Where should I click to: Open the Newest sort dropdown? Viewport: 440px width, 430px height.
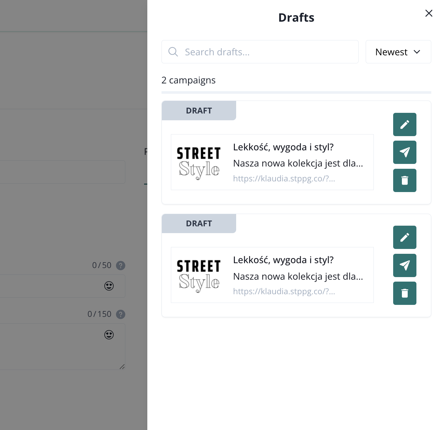(398, 52)
